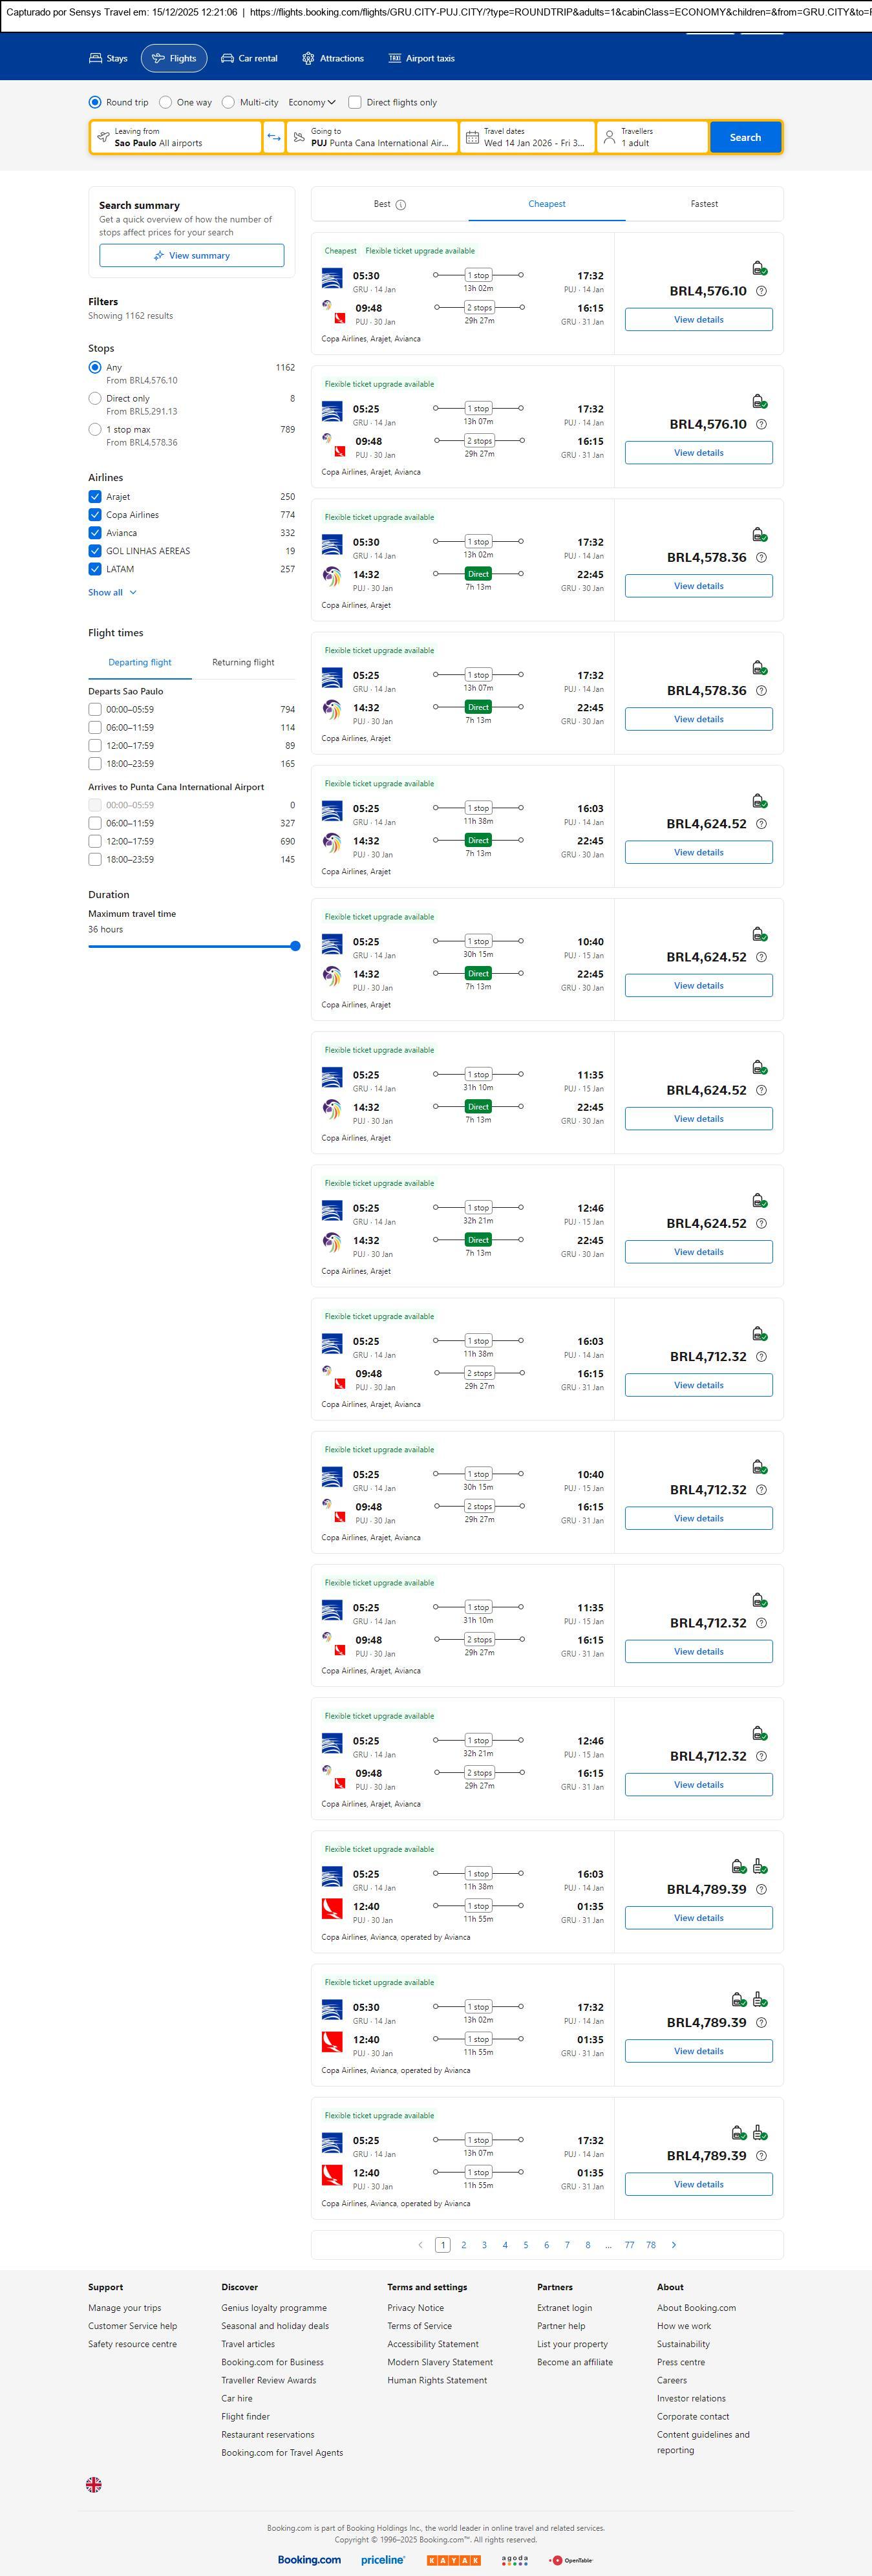Enable the Direct flights only checkbox
This screenshot has height=2576, width=872.
[355, 102]
